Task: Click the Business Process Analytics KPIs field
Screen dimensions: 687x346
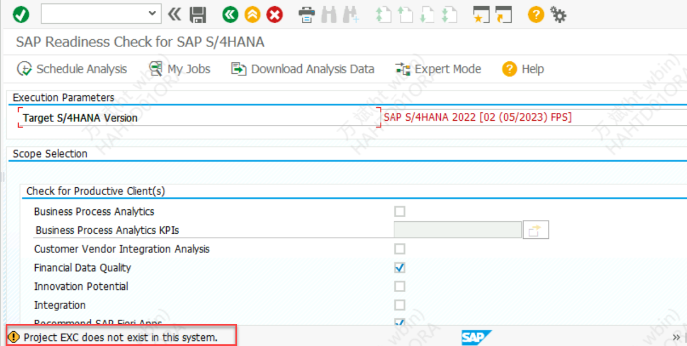Action: click(457, 230)
